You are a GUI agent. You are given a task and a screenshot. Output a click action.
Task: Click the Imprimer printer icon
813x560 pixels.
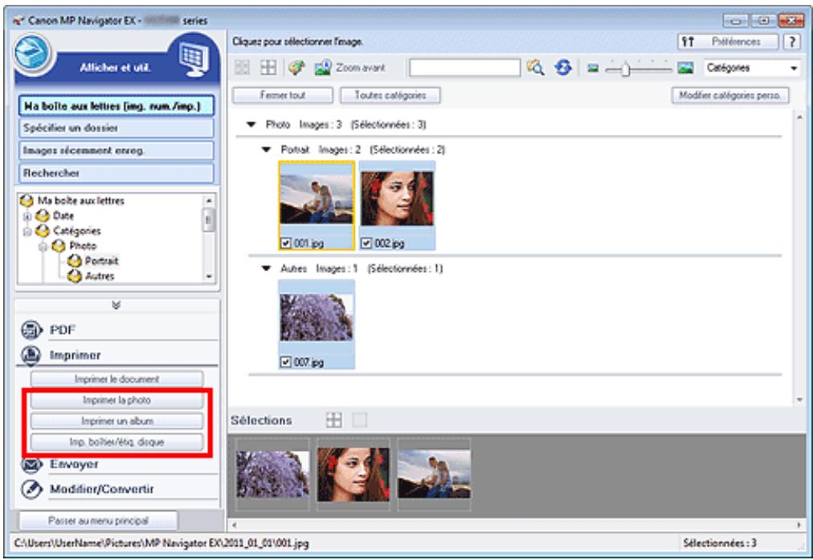coord(31,355)
